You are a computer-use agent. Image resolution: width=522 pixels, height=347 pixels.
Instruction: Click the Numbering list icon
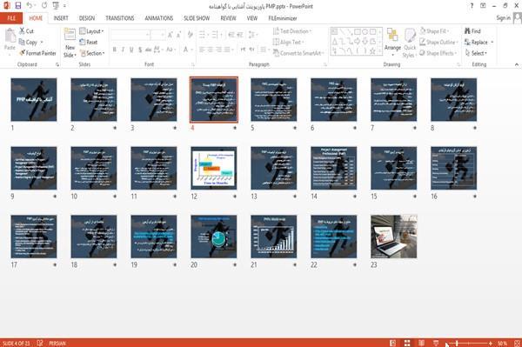click(216, 35)
